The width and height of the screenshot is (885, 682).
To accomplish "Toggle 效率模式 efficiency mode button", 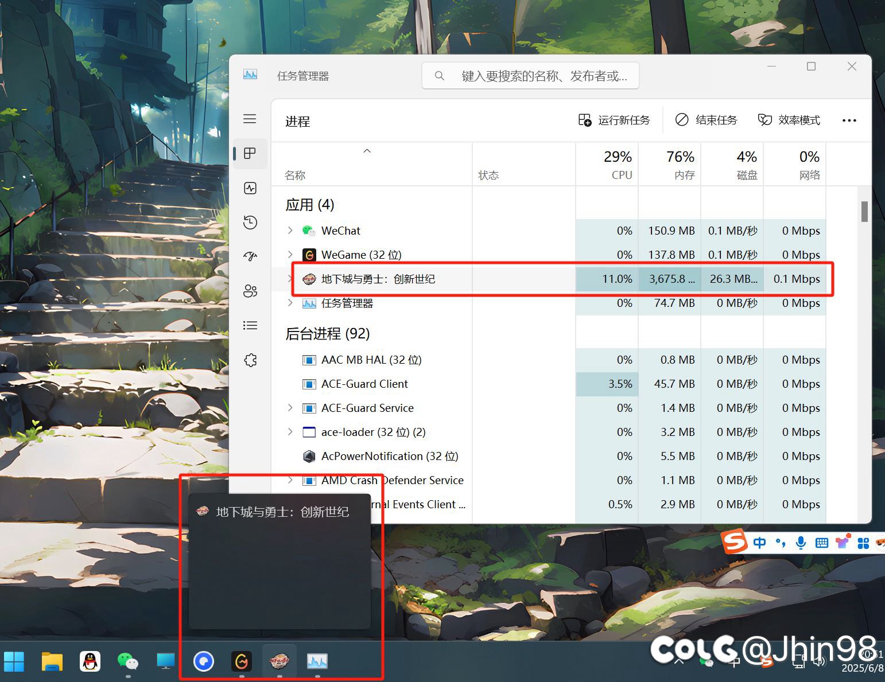I will 789,120.
